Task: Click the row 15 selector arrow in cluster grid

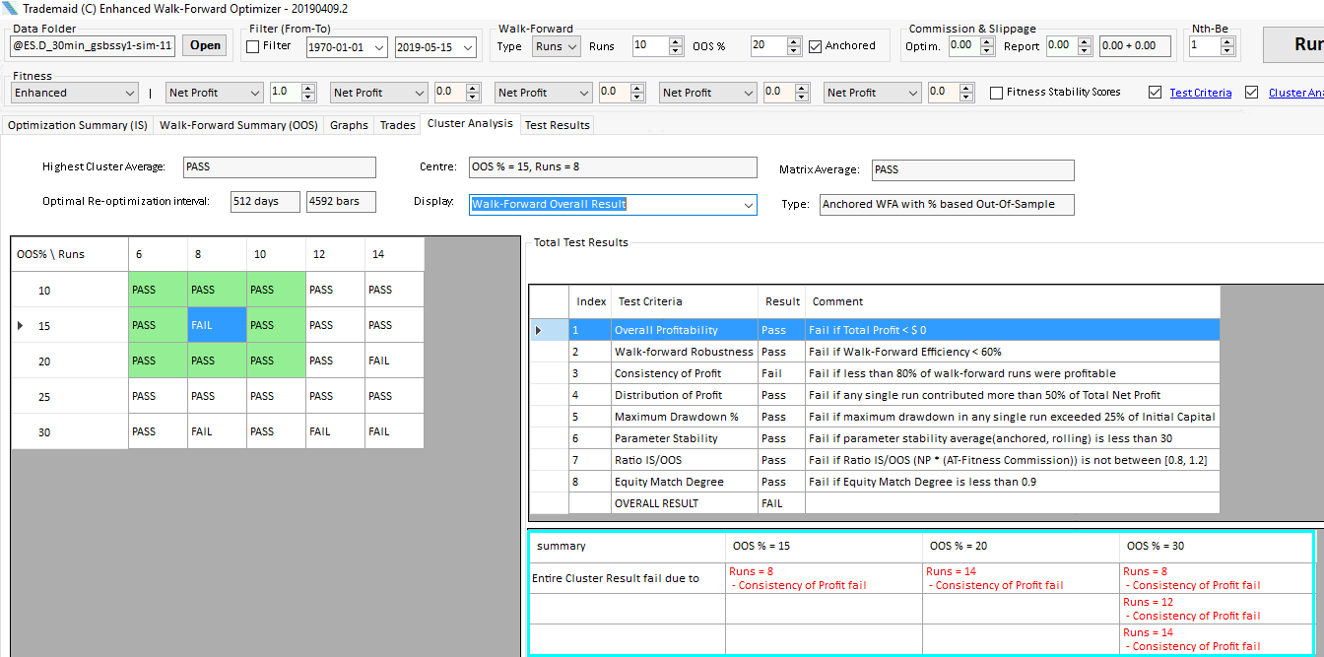Action: click(x=21, y=325)
